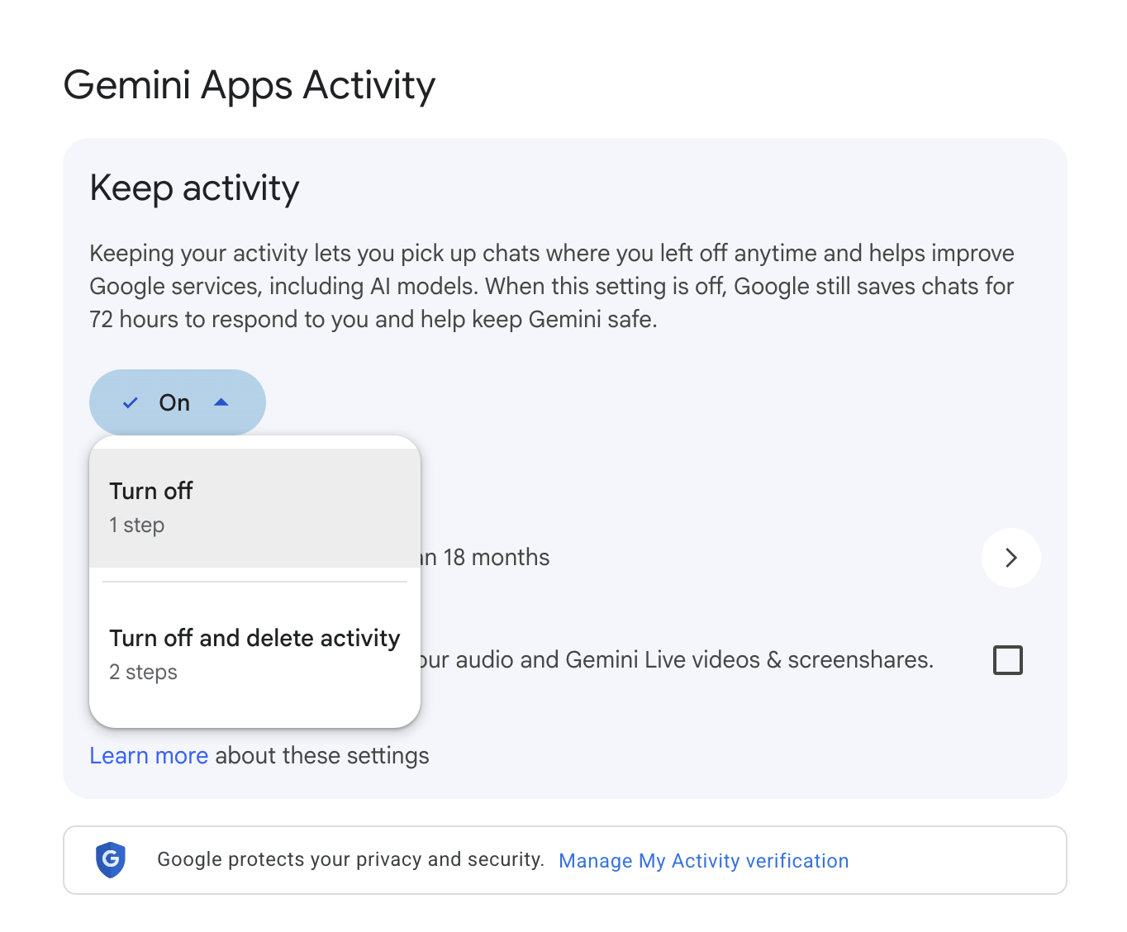Tick the audio and Gemini Live checkbox
The image size is (1127, 932).
point(1008,660)
